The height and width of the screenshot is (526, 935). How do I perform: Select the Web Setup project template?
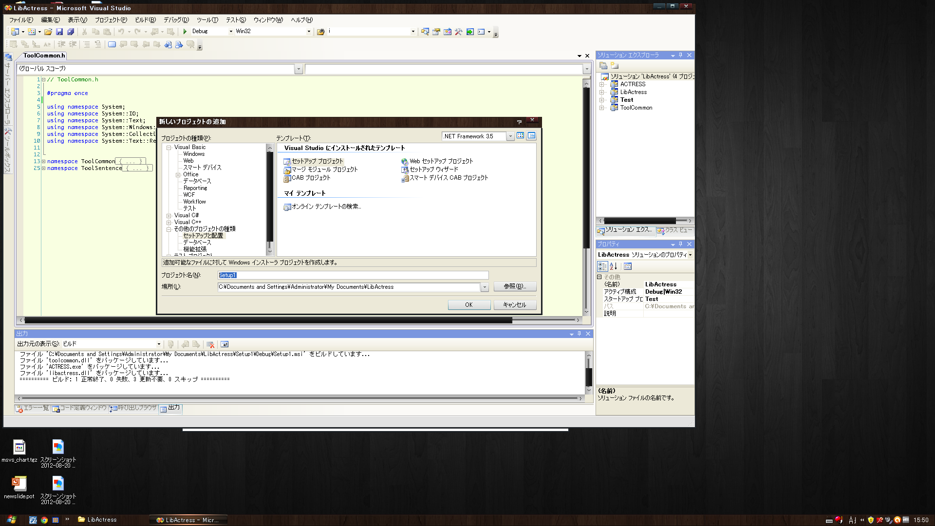point(441,161)
